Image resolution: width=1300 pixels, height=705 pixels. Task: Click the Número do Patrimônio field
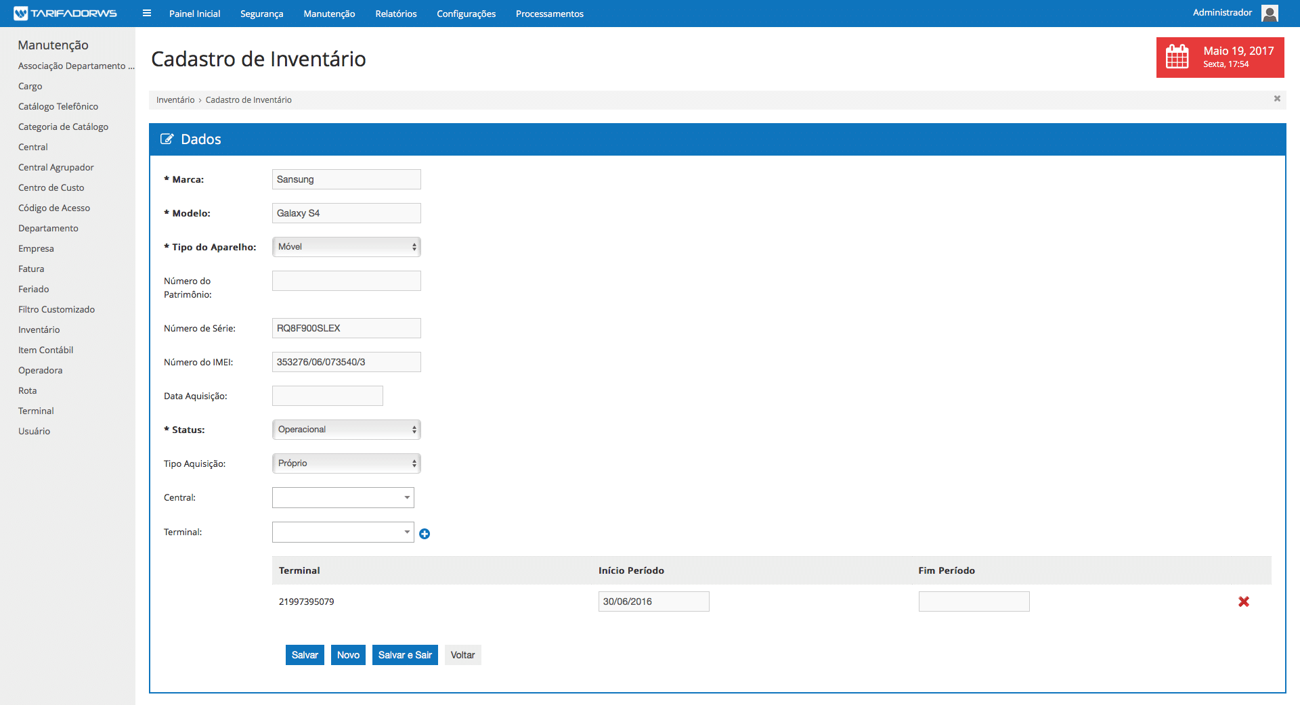(346, 281)
